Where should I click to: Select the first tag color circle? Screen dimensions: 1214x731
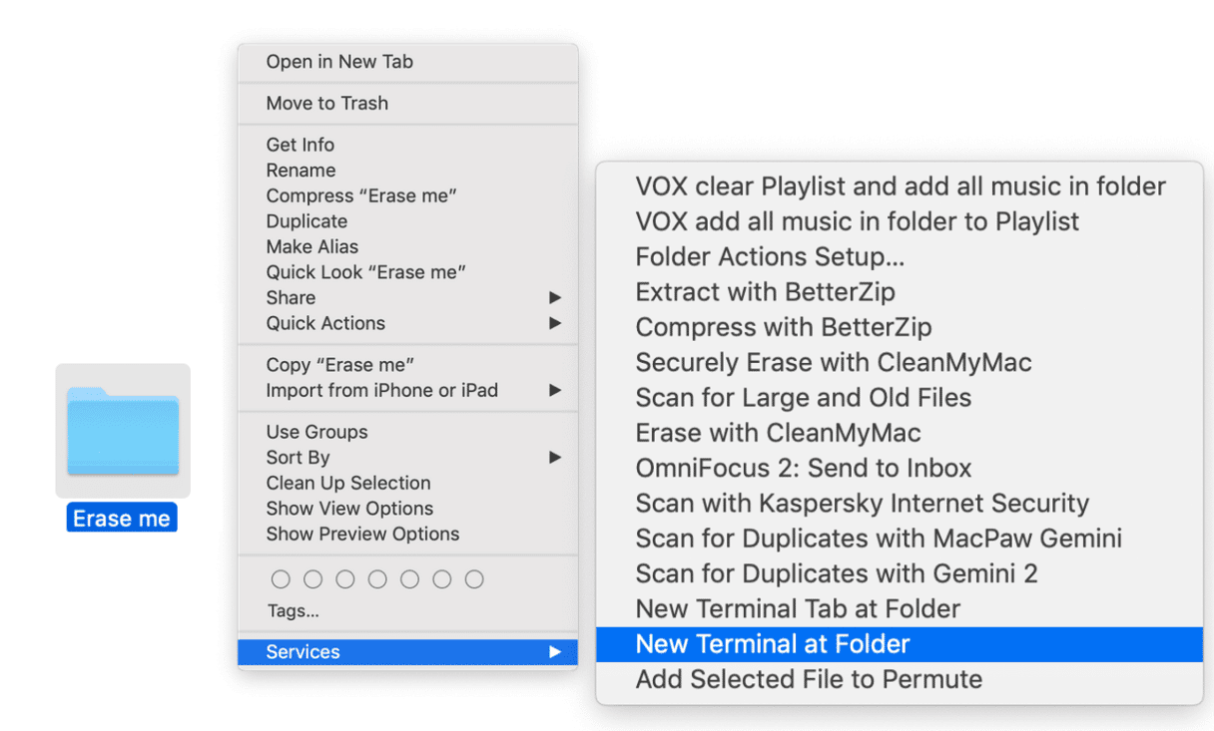(x=281, y=579)
